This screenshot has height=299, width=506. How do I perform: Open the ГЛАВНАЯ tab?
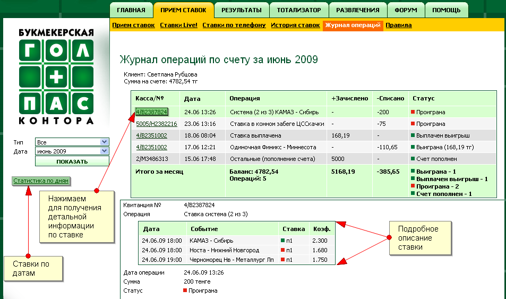click(x=131, y=10)
